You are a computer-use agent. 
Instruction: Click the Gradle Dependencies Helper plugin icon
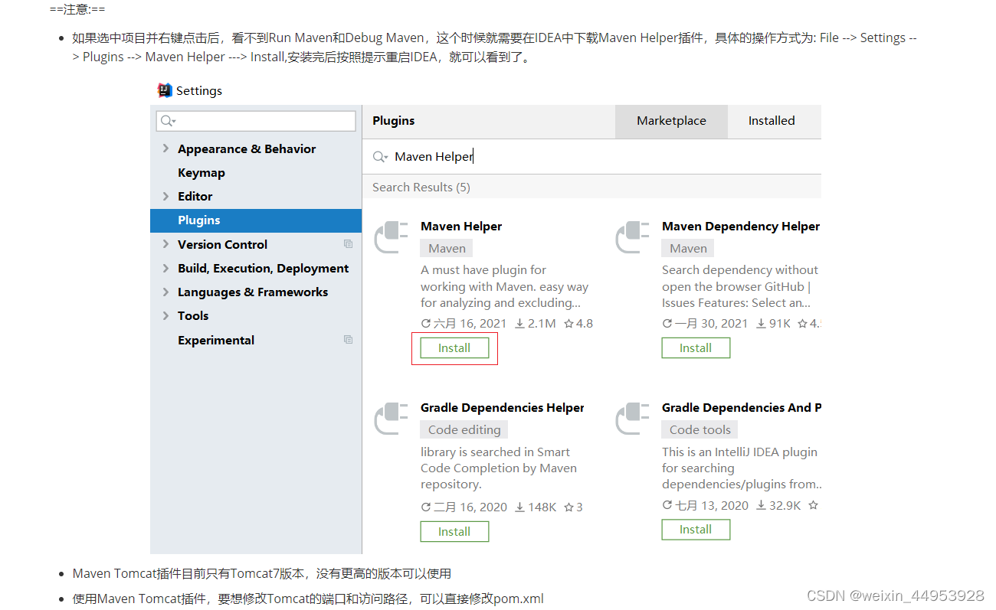(x=391, y=418)
